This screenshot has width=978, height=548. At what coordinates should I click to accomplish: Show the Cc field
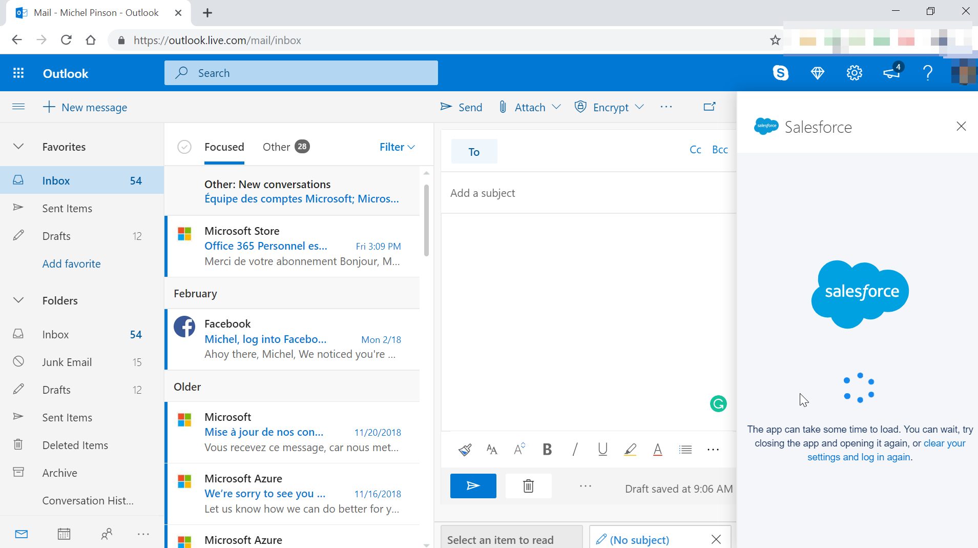(695, 150)
